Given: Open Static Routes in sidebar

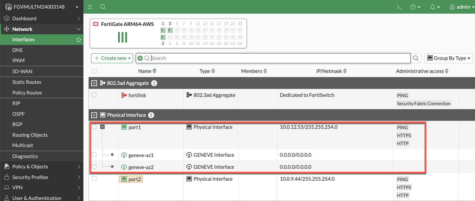Looking at the screenshot, I should coord(27,82).
